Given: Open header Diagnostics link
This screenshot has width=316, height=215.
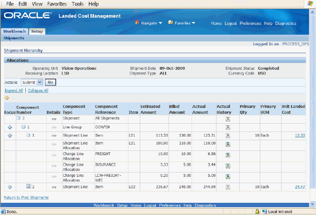Looking at the screenshot, I should click(x=286, y=23).
